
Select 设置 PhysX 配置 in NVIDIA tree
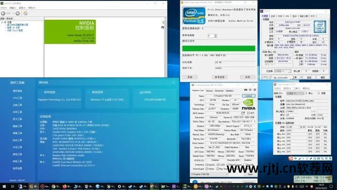tap(15, 30)
